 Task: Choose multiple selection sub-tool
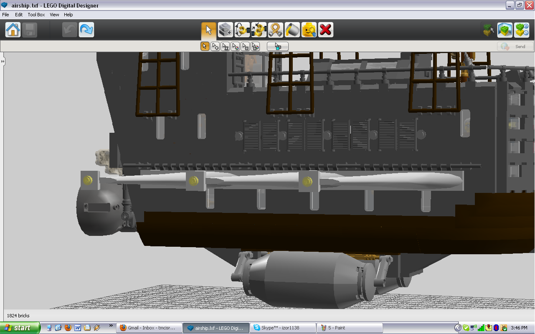[x=215, y=46]
